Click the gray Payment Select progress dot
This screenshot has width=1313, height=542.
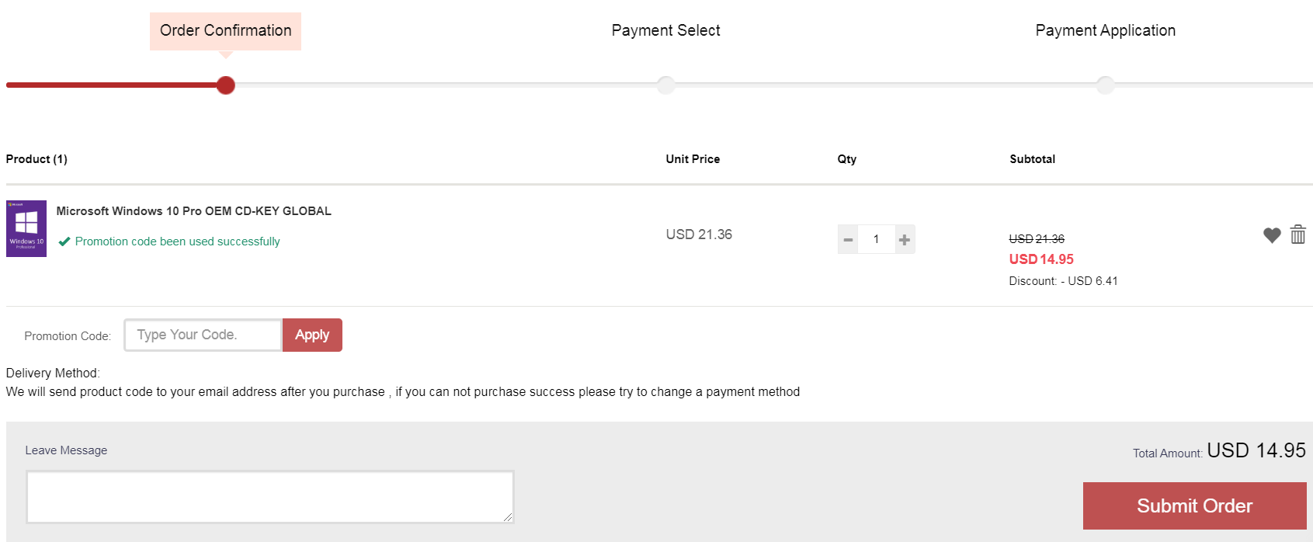point(665,85)
